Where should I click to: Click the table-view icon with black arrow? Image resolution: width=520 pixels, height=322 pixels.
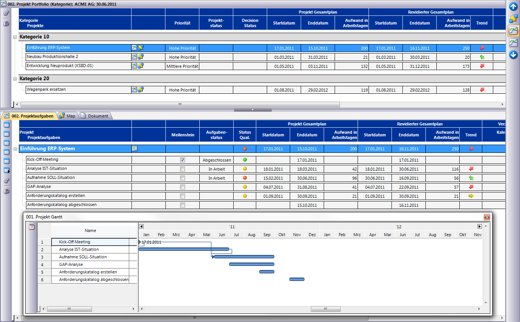pyautogui.click(x=6, y=170)
